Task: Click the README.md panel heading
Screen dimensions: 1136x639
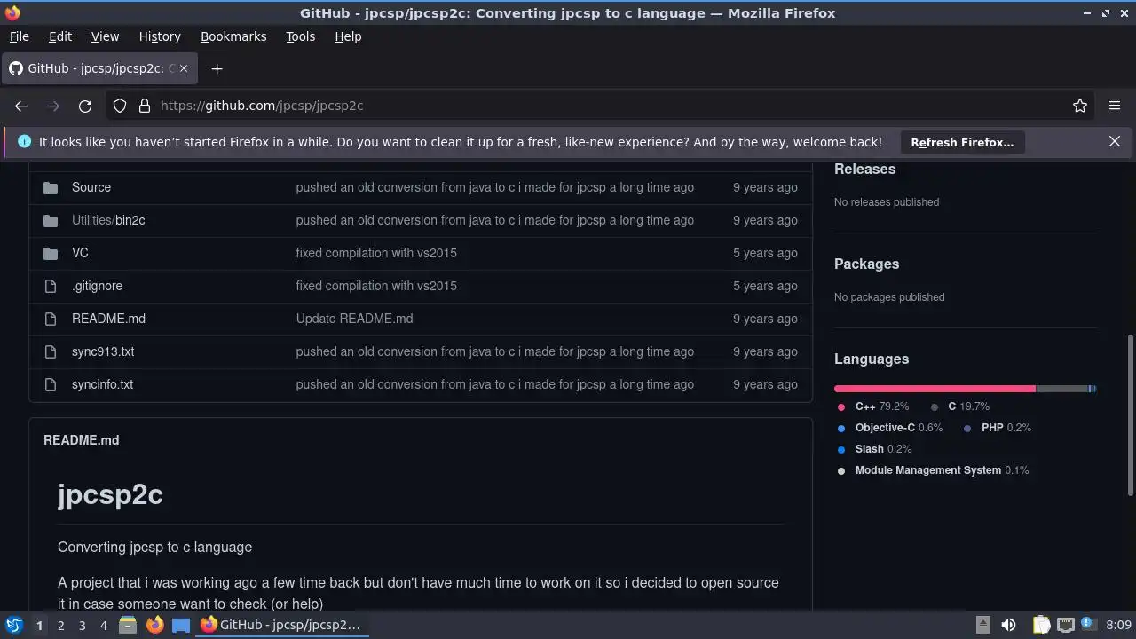Action: click(x=81, y=440)
